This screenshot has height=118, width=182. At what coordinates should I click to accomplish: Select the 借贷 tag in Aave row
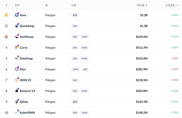(x=75, y=15)
